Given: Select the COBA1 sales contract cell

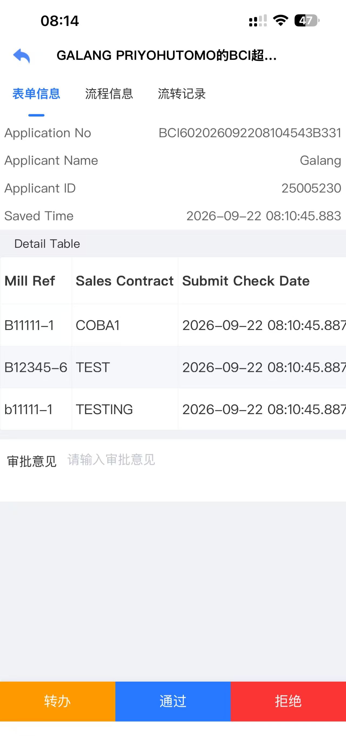Looking at the screenshot, I should click(125, 325).
